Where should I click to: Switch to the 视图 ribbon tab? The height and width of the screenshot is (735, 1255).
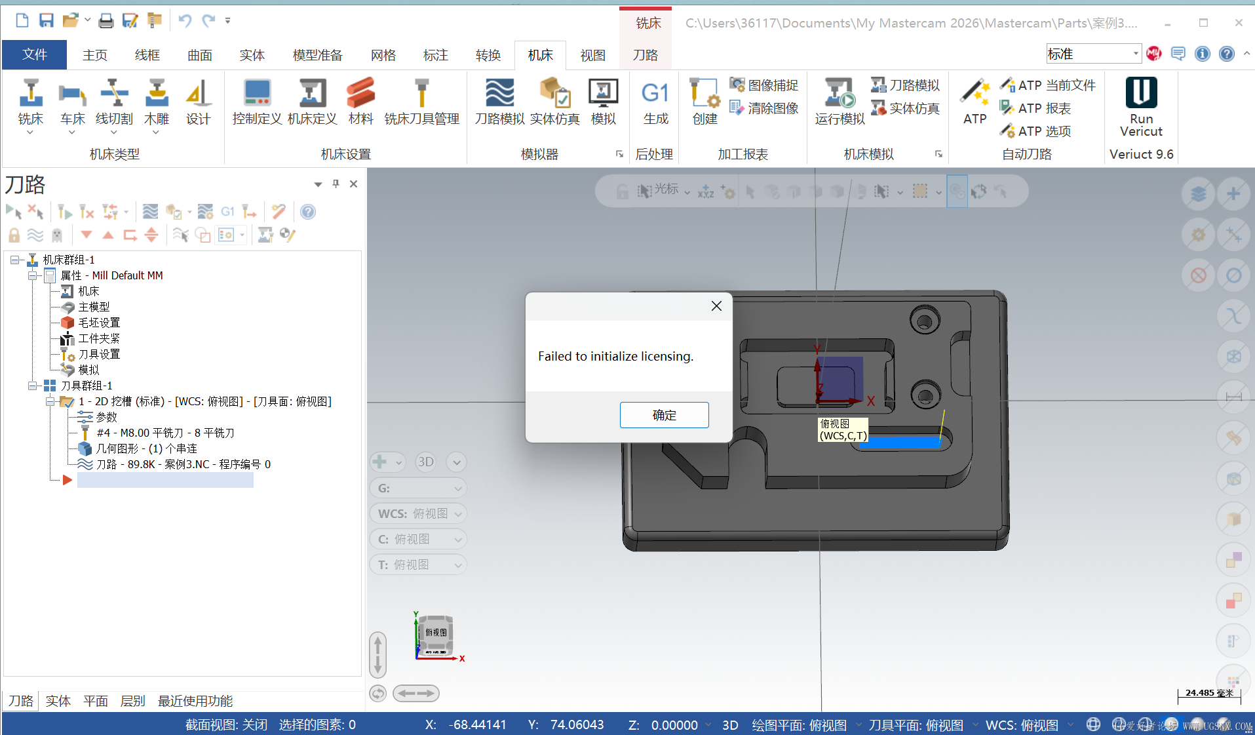pos(592,54)
